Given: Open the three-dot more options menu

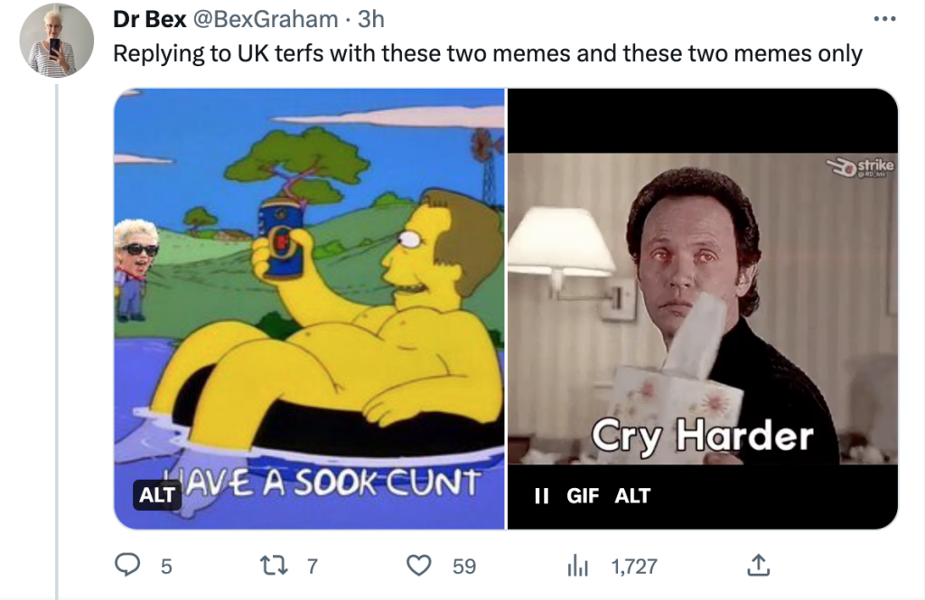Looking at the screenshot, I should tap(885, 20).
